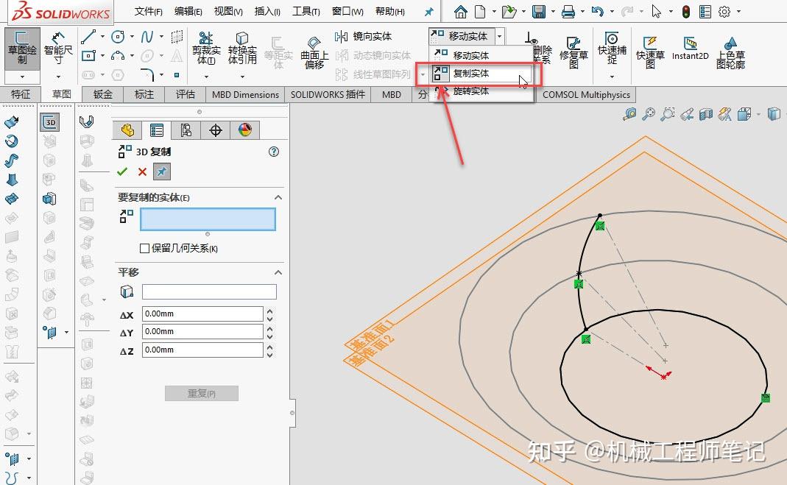
Task: Expand the Sketch (草图绘制) button dropdown arrow
Action: pos(22,77)
